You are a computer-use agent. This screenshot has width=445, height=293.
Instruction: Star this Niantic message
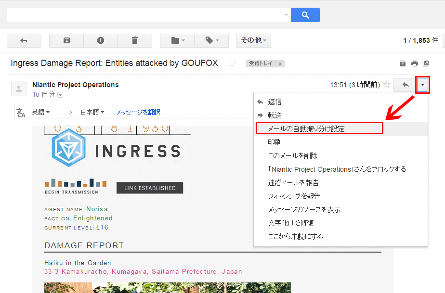[386, 85]
